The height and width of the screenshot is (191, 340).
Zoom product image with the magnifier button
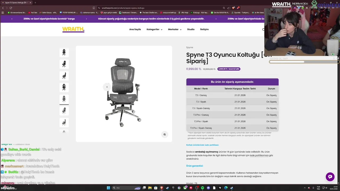164,134
